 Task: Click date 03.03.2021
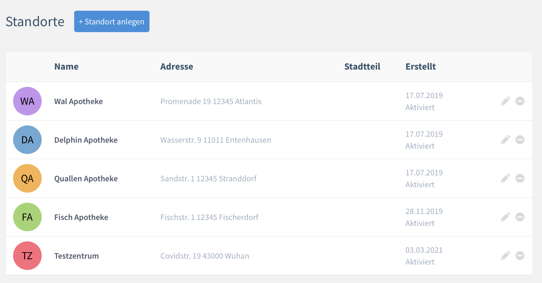pos(424,250)
